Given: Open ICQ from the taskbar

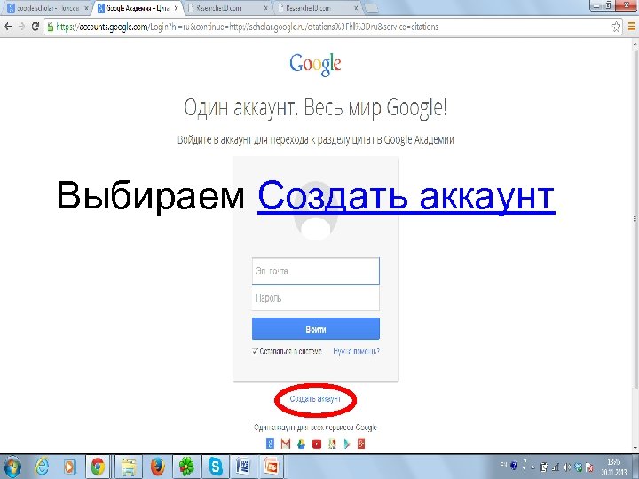Looking at the screenshot, I should [187, 467].
